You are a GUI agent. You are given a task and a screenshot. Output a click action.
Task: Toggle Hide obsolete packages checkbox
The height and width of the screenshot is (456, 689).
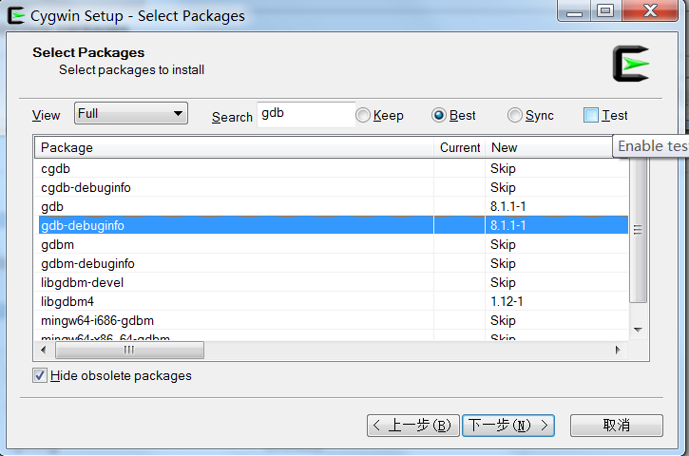[x=40, y=375]
